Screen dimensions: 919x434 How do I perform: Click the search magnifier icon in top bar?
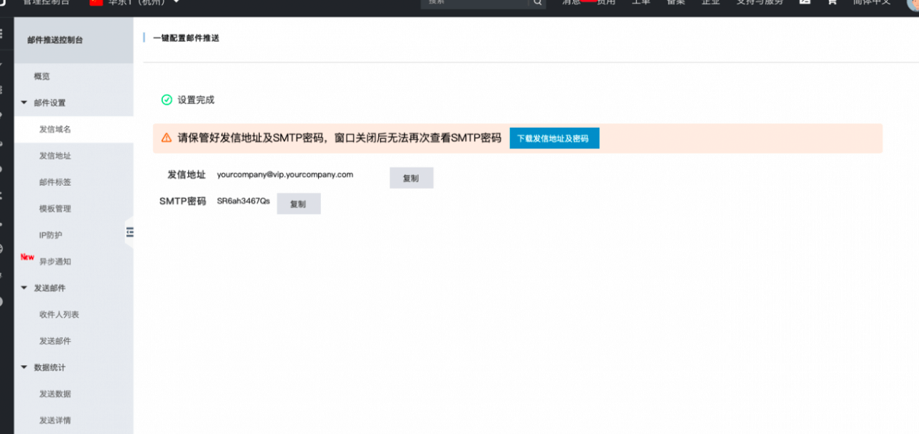(536, 3)
